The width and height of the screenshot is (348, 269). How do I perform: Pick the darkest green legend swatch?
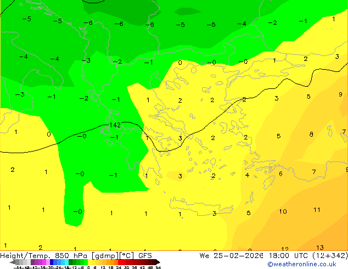click(x=70, y=262)
